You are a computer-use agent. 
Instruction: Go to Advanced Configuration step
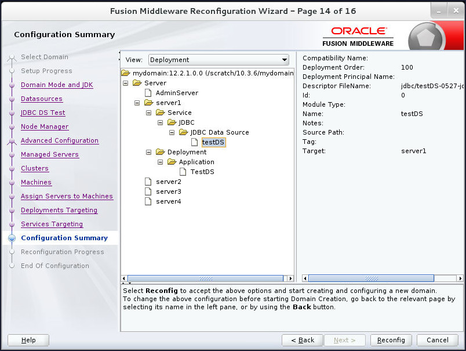tap(60, 140)
